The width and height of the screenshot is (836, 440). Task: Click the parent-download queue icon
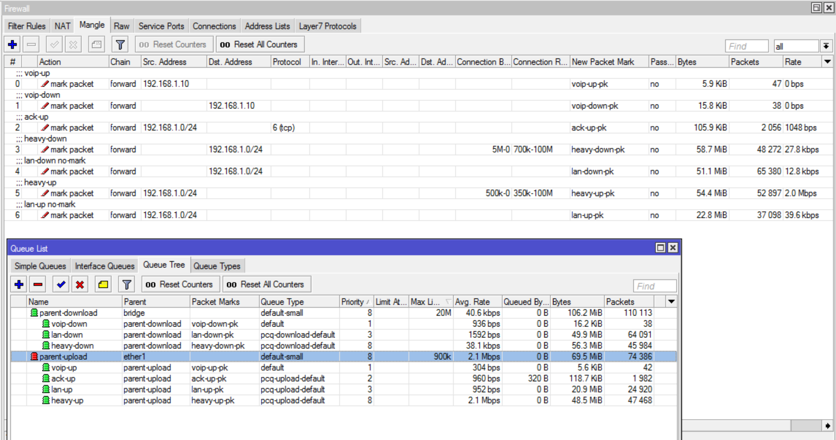(x=34, y=313)
